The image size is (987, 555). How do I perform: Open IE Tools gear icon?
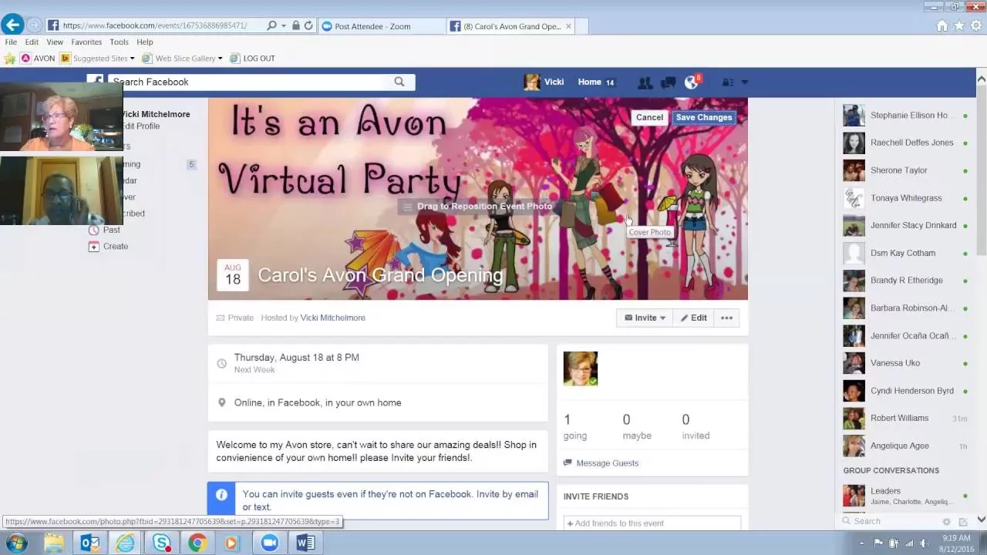976,25
